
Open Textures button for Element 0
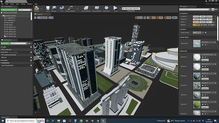(205, 60)
